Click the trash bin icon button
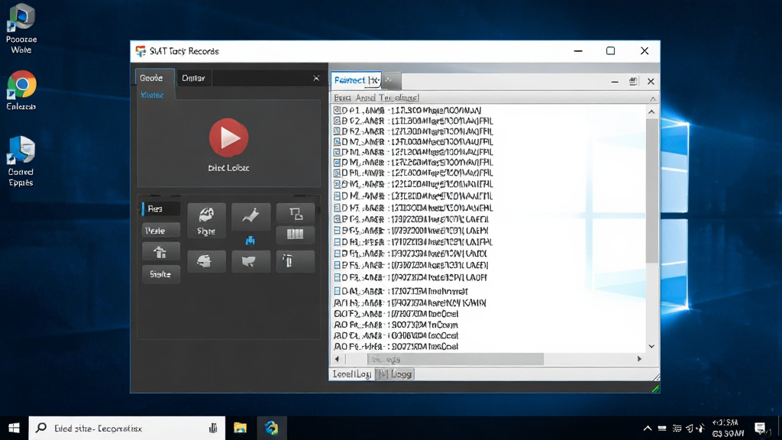The height and width of the screenshot is (440, 782). pos(296,261)
